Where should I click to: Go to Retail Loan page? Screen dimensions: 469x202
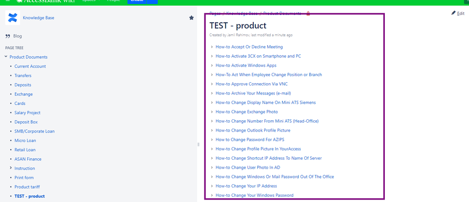[25, 150]
